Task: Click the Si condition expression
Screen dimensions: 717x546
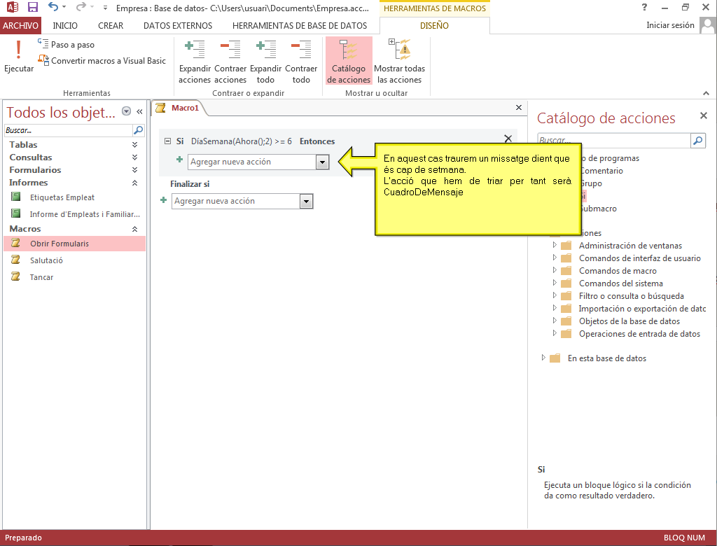Action: (x=242, y=141)
